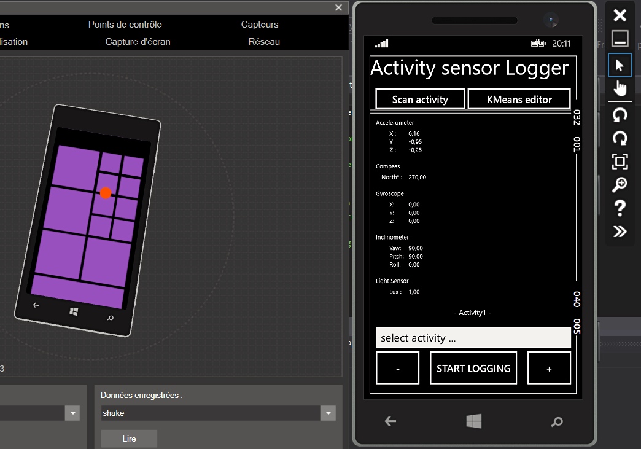Rotate emulator right with clockwise arrow
The height and width of the screenshot is (449, 641).
620,138
